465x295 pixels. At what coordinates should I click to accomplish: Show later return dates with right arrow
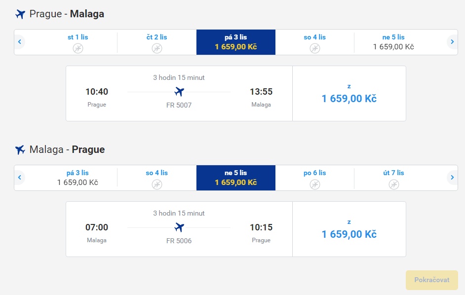click(452, 178)
